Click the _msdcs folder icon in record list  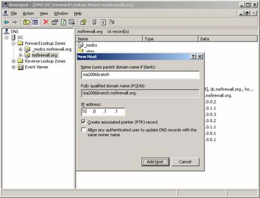(x=80, y=45)
